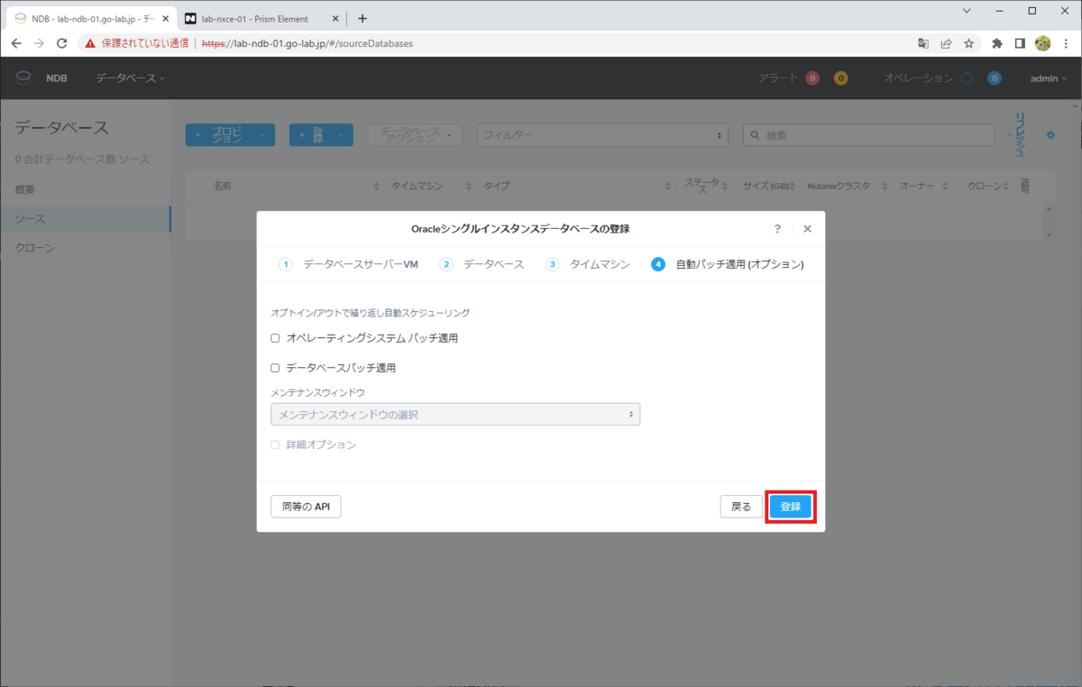Open the blue 登録 dropdown in toolbar
The height and width of the screenshot is (687, 1082).
tap(321, 134)
